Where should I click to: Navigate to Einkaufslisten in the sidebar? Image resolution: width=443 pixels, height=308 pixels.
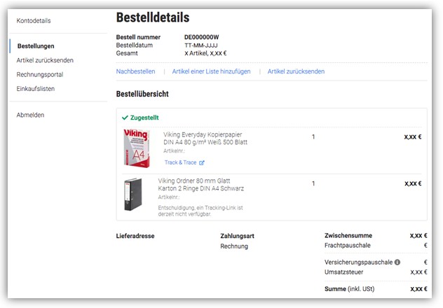pos(36,89)
